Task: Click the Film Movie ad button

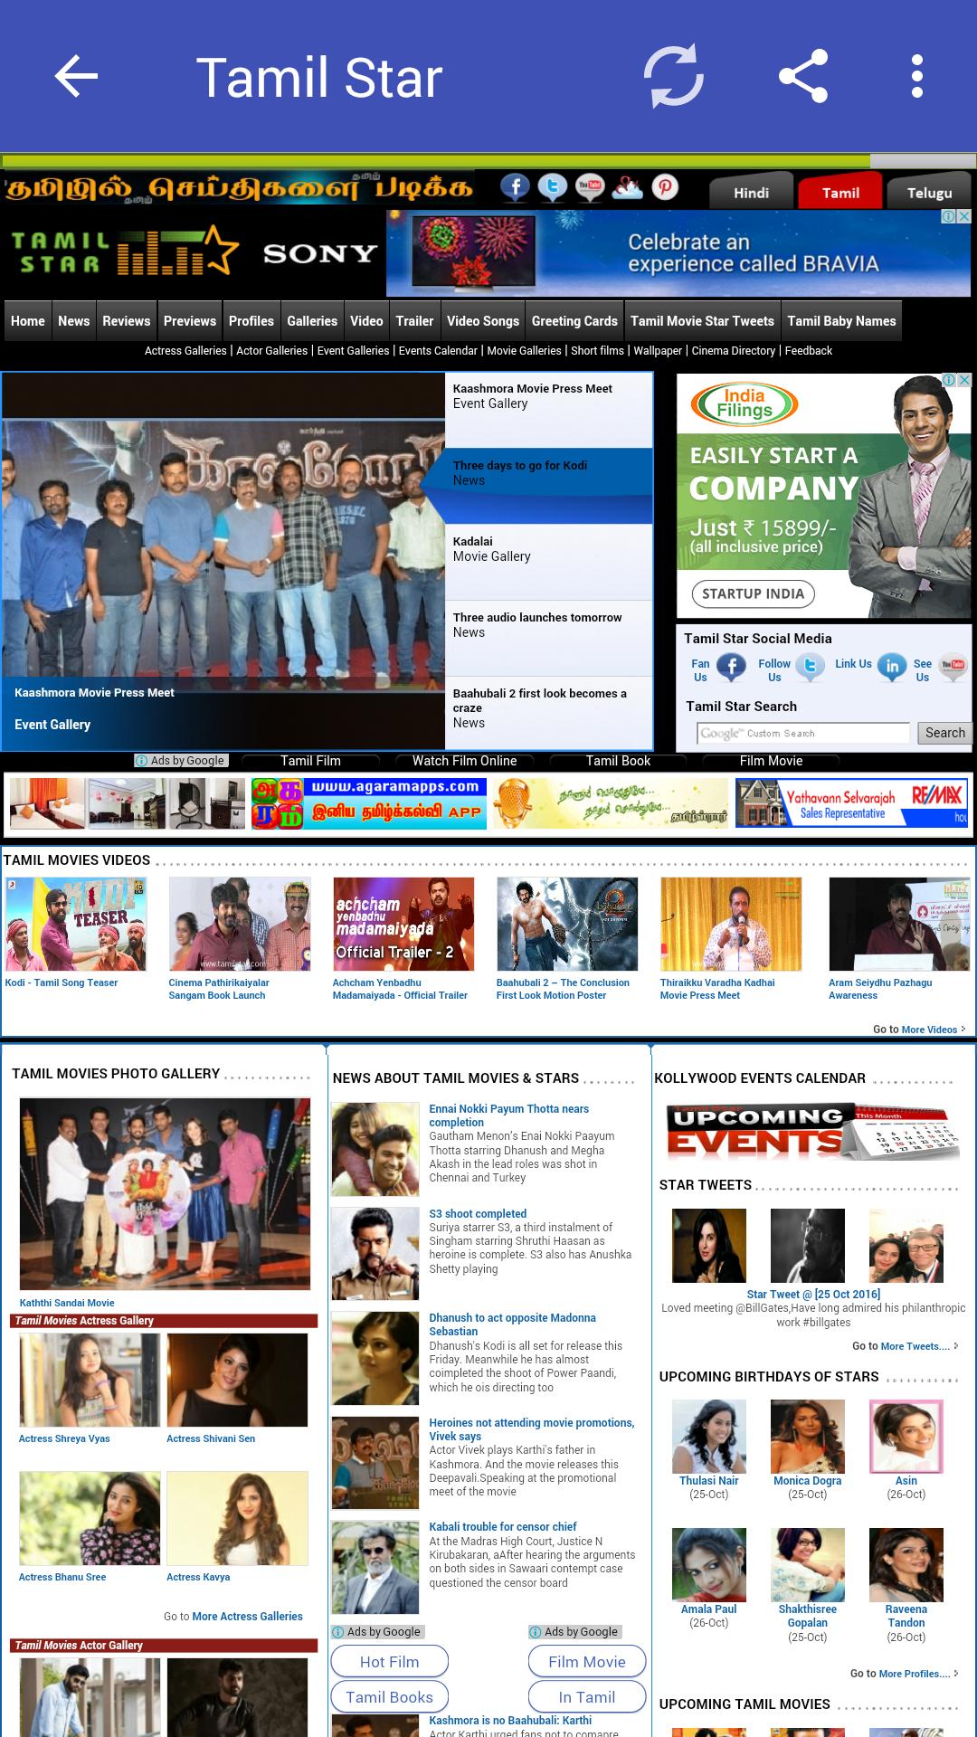Action: [587, 1662]
